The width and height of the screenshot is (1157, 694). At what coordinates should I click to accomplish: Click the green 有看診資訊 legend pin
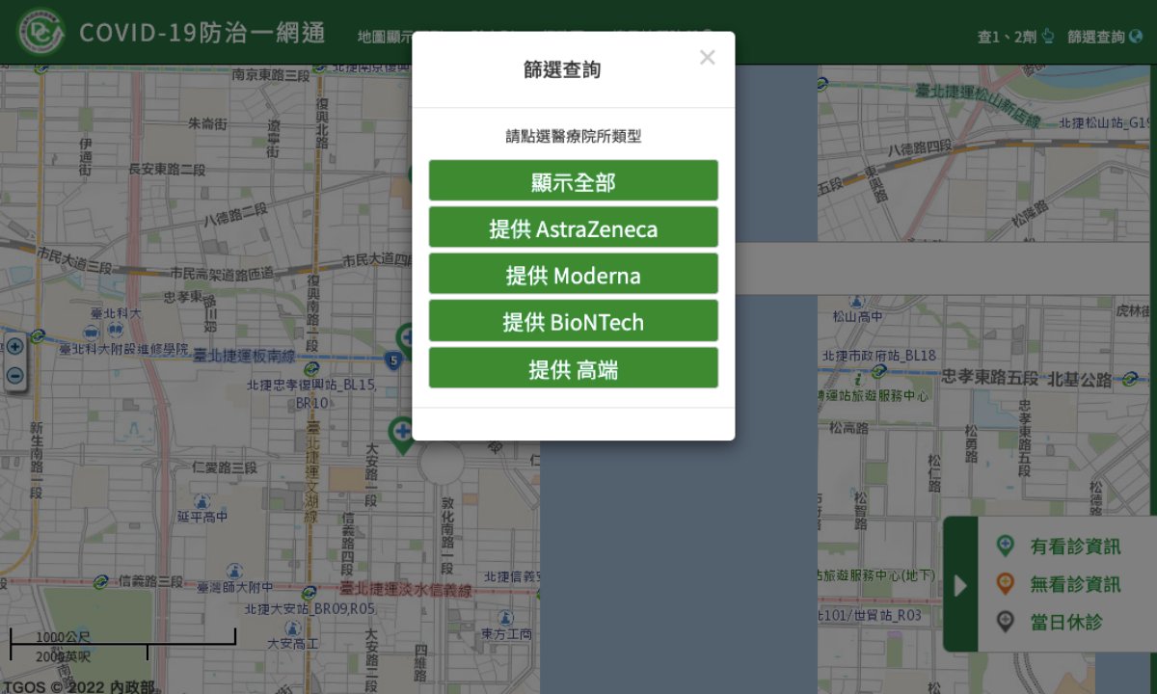coord(1005,546)
